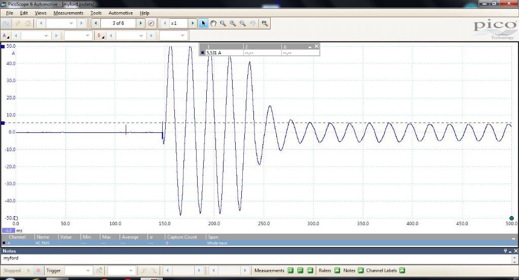Screen dimensions: 519x280
Task: Open the buffer navigator compass icon
Action: (x=151, y=23)
